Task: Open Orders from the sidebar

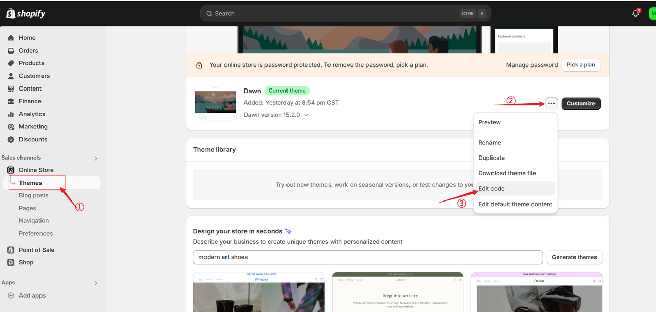Action: point(28,51)
